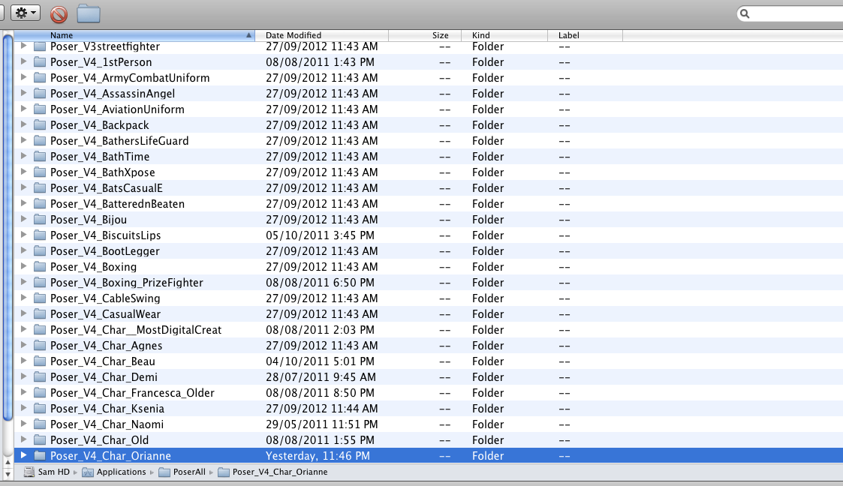This screenshot has width=843, height=486.
Task: Go to Applications in path bar
Action: click(114, 472)
